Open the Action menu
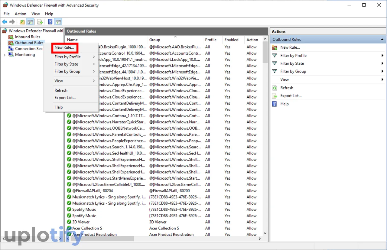 (x=21, y=14)
